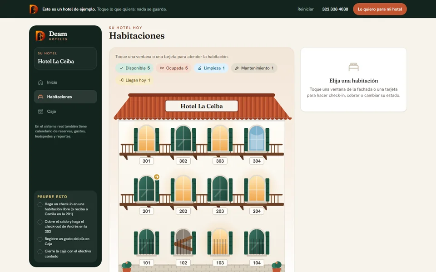This screenshot has width=436, height=272.
Task: Click the Reiniciar link
Action: 305,9
